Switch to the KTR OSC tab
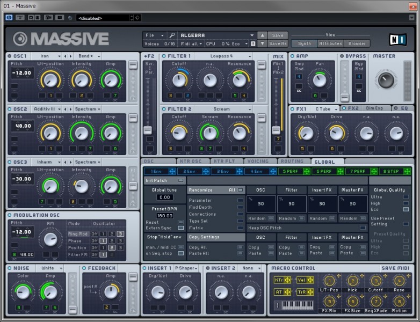420x322 pixels. coord(193,162)
